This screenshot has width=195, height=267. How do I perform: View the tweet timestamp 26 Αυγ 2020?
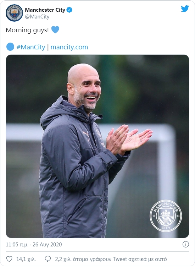point(47,245)
